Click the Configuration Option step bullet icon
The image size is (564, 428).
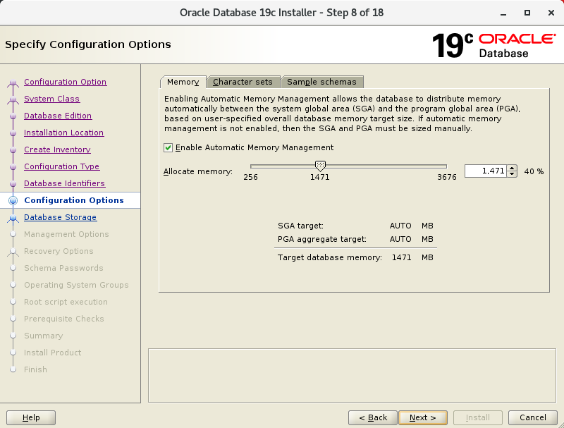tap(13, 82)
